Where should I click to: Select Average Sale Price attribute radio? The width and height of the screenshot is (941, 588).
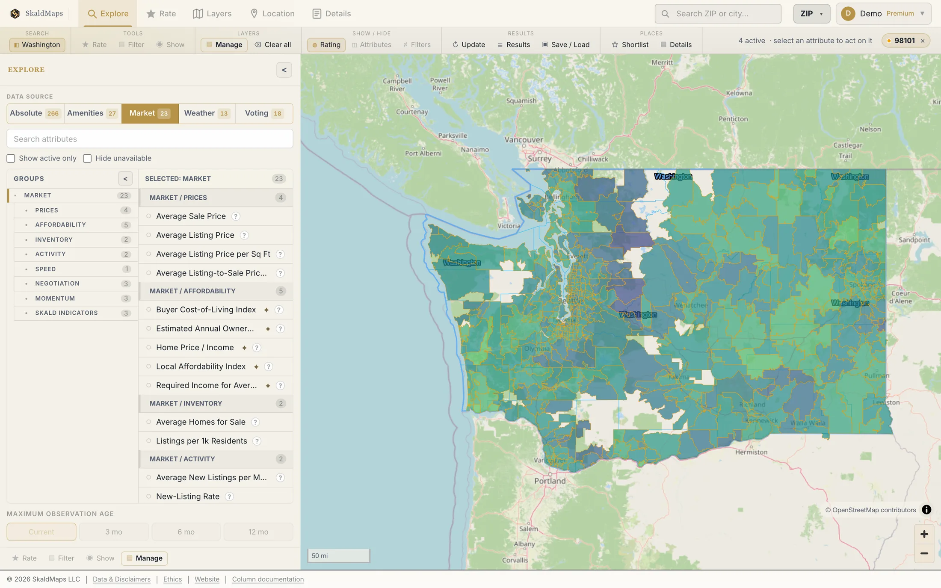click(149, 216)
